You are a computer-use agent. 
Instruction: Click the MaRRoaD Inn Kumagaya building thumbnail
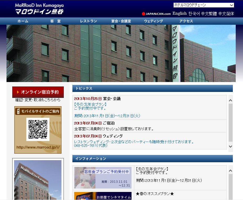click(38, 180)
